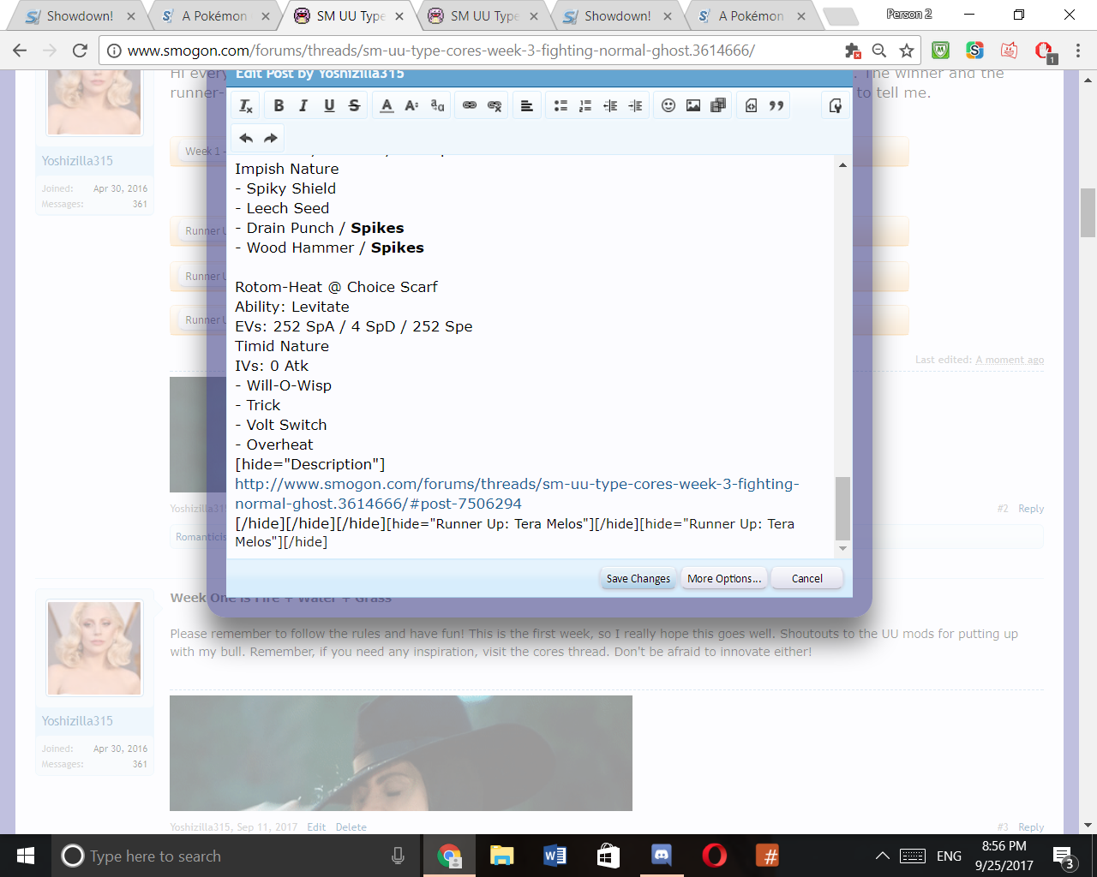Open the font size dropdown
This screenshot has width=1097, height=877.
411,105
